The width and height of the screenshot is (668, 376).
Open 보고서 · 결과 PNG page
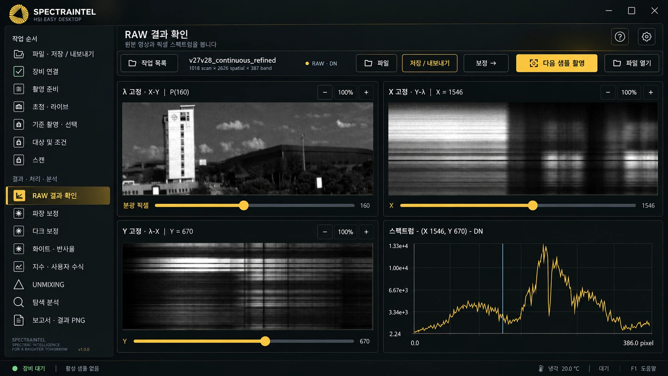(x=58, y=320)
